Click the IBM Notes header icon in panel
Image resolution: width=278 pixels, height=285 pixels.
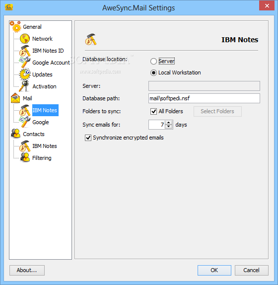(91, 39)
